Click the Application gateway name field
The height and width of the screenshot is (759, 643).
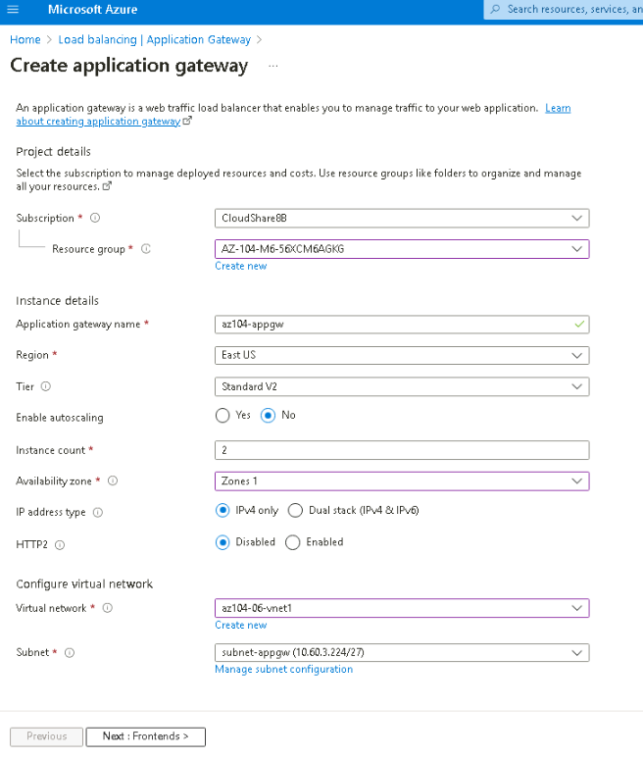(x=402, y=325)
